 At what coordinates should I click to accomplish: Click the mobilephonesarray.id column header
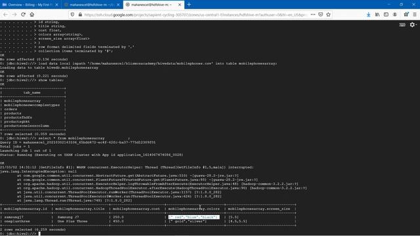26,208
